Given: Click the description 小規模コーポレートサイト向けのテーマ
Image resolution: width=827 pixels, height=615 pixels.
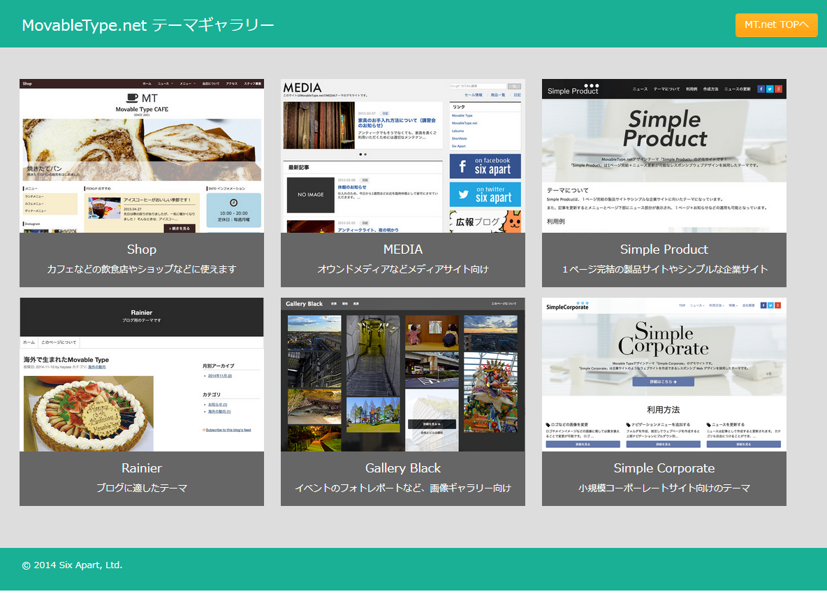Looking at the screenshot, I should [664, 489].
